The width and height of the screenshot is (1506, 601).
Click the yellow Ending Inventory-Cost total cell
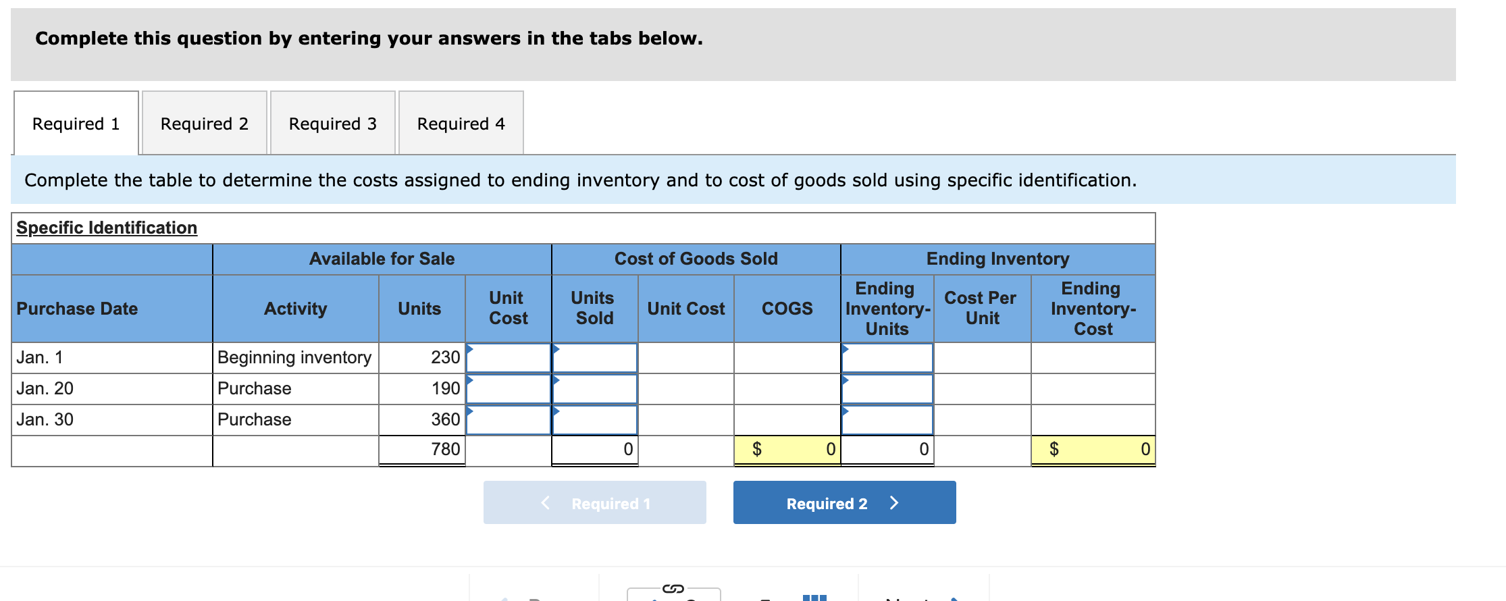pyautogui.click(x=1093, y=450)
